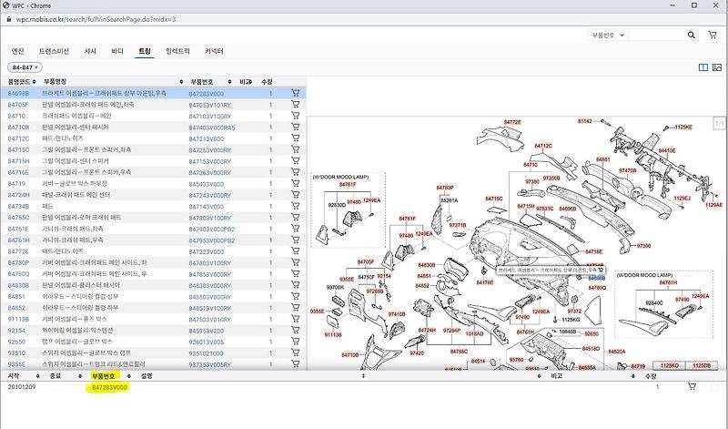Image resolution: width=728 pixels, height=429 pixels.
Task: Click the 84772E label in the diagram
Action: point(512,122)
